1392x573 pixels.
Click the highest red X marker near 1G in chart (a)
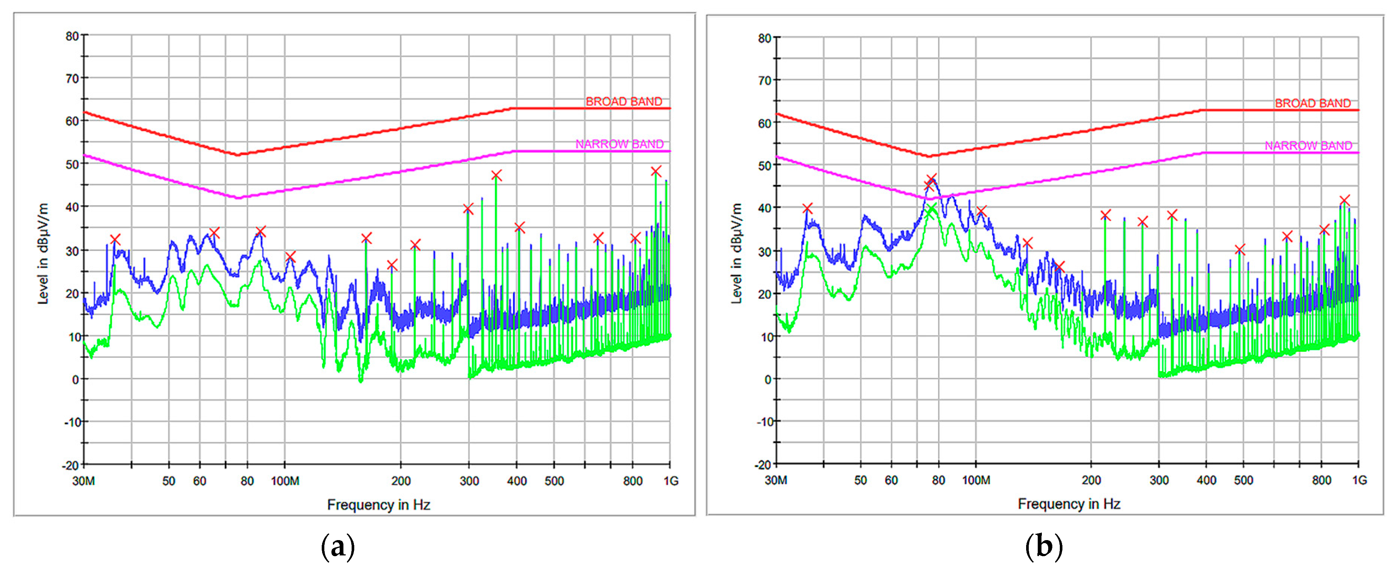[655, 171]
